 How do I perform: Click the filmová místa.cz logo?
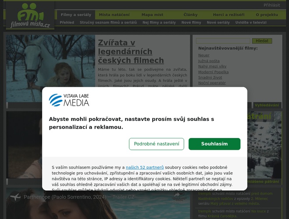(30, 15)
